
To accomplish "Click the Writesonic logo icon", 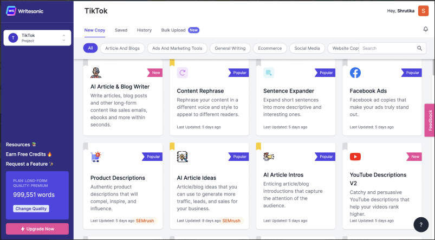I will point(11,11).
